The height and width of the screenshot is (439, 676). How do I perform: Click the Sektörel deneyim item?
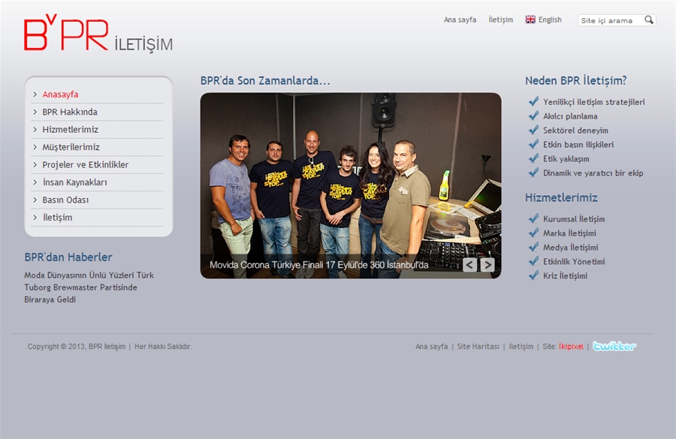(575, 131)
